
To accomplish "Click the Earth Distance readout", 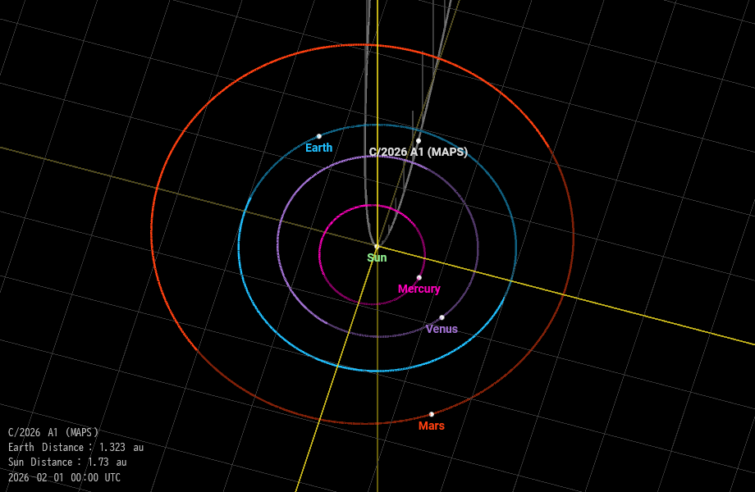I will click(75, 448).
